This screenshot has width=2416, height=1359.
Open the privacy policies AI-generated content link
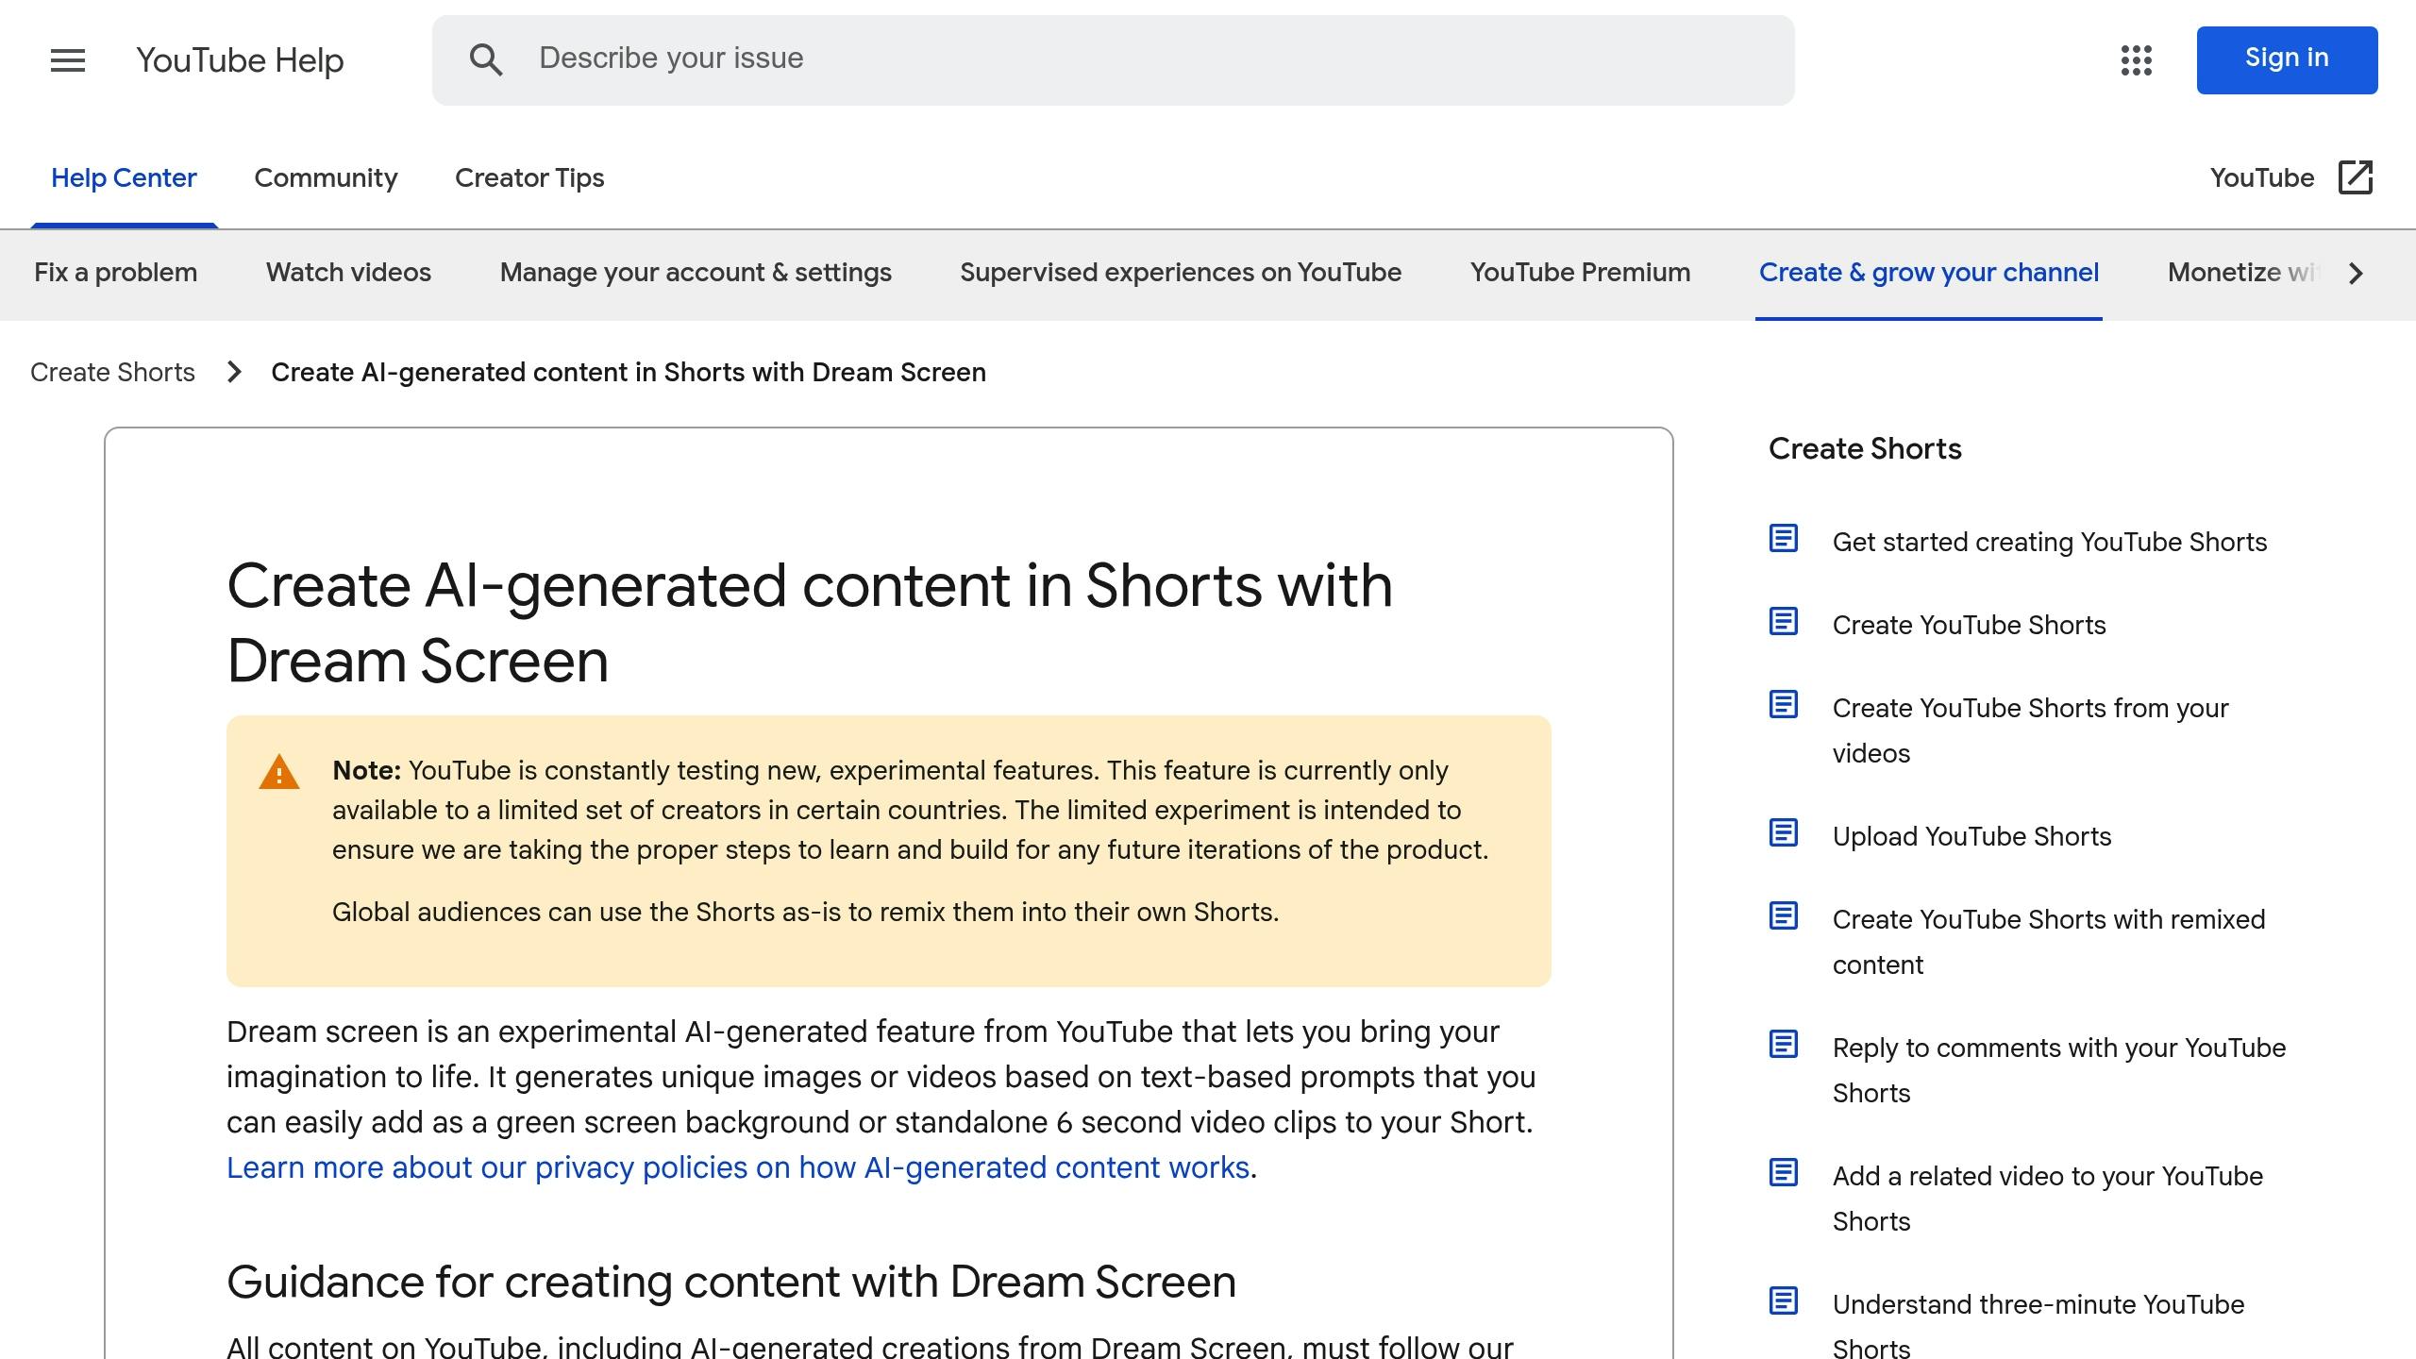pos(738,1168)
